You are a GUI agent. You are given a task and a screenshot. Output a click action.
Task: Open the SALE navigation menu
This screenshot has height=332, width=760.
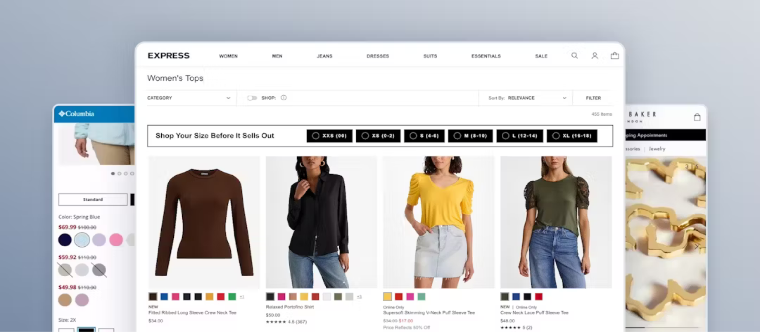tap(541, 56)
